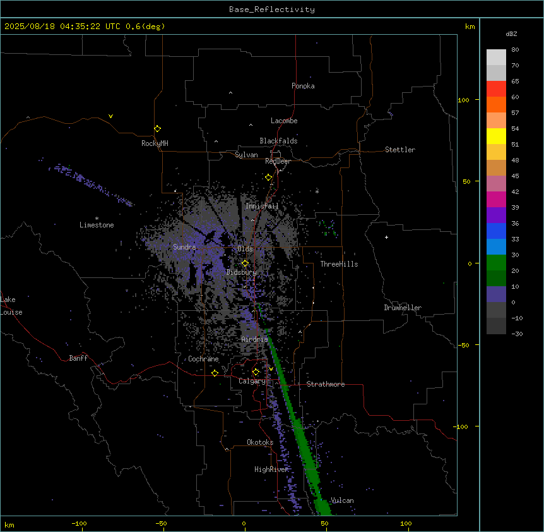Click the -30 value in dBZ legend

(x=517, y=334)
